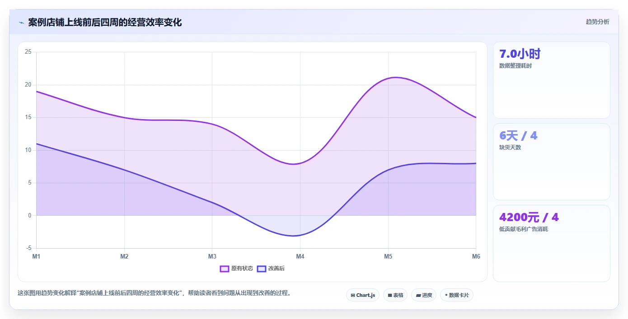This screenshot has height=319, width=628.
Task: Open the 4200元 / 4 ad spend card
Action: click(552, 244)
